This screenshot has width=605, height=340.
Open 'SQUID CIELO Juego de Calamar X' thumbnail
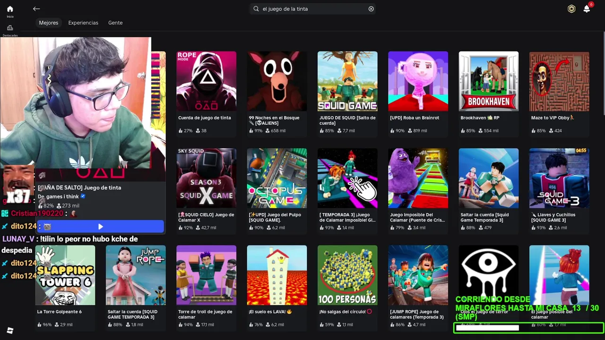[206, 178]
